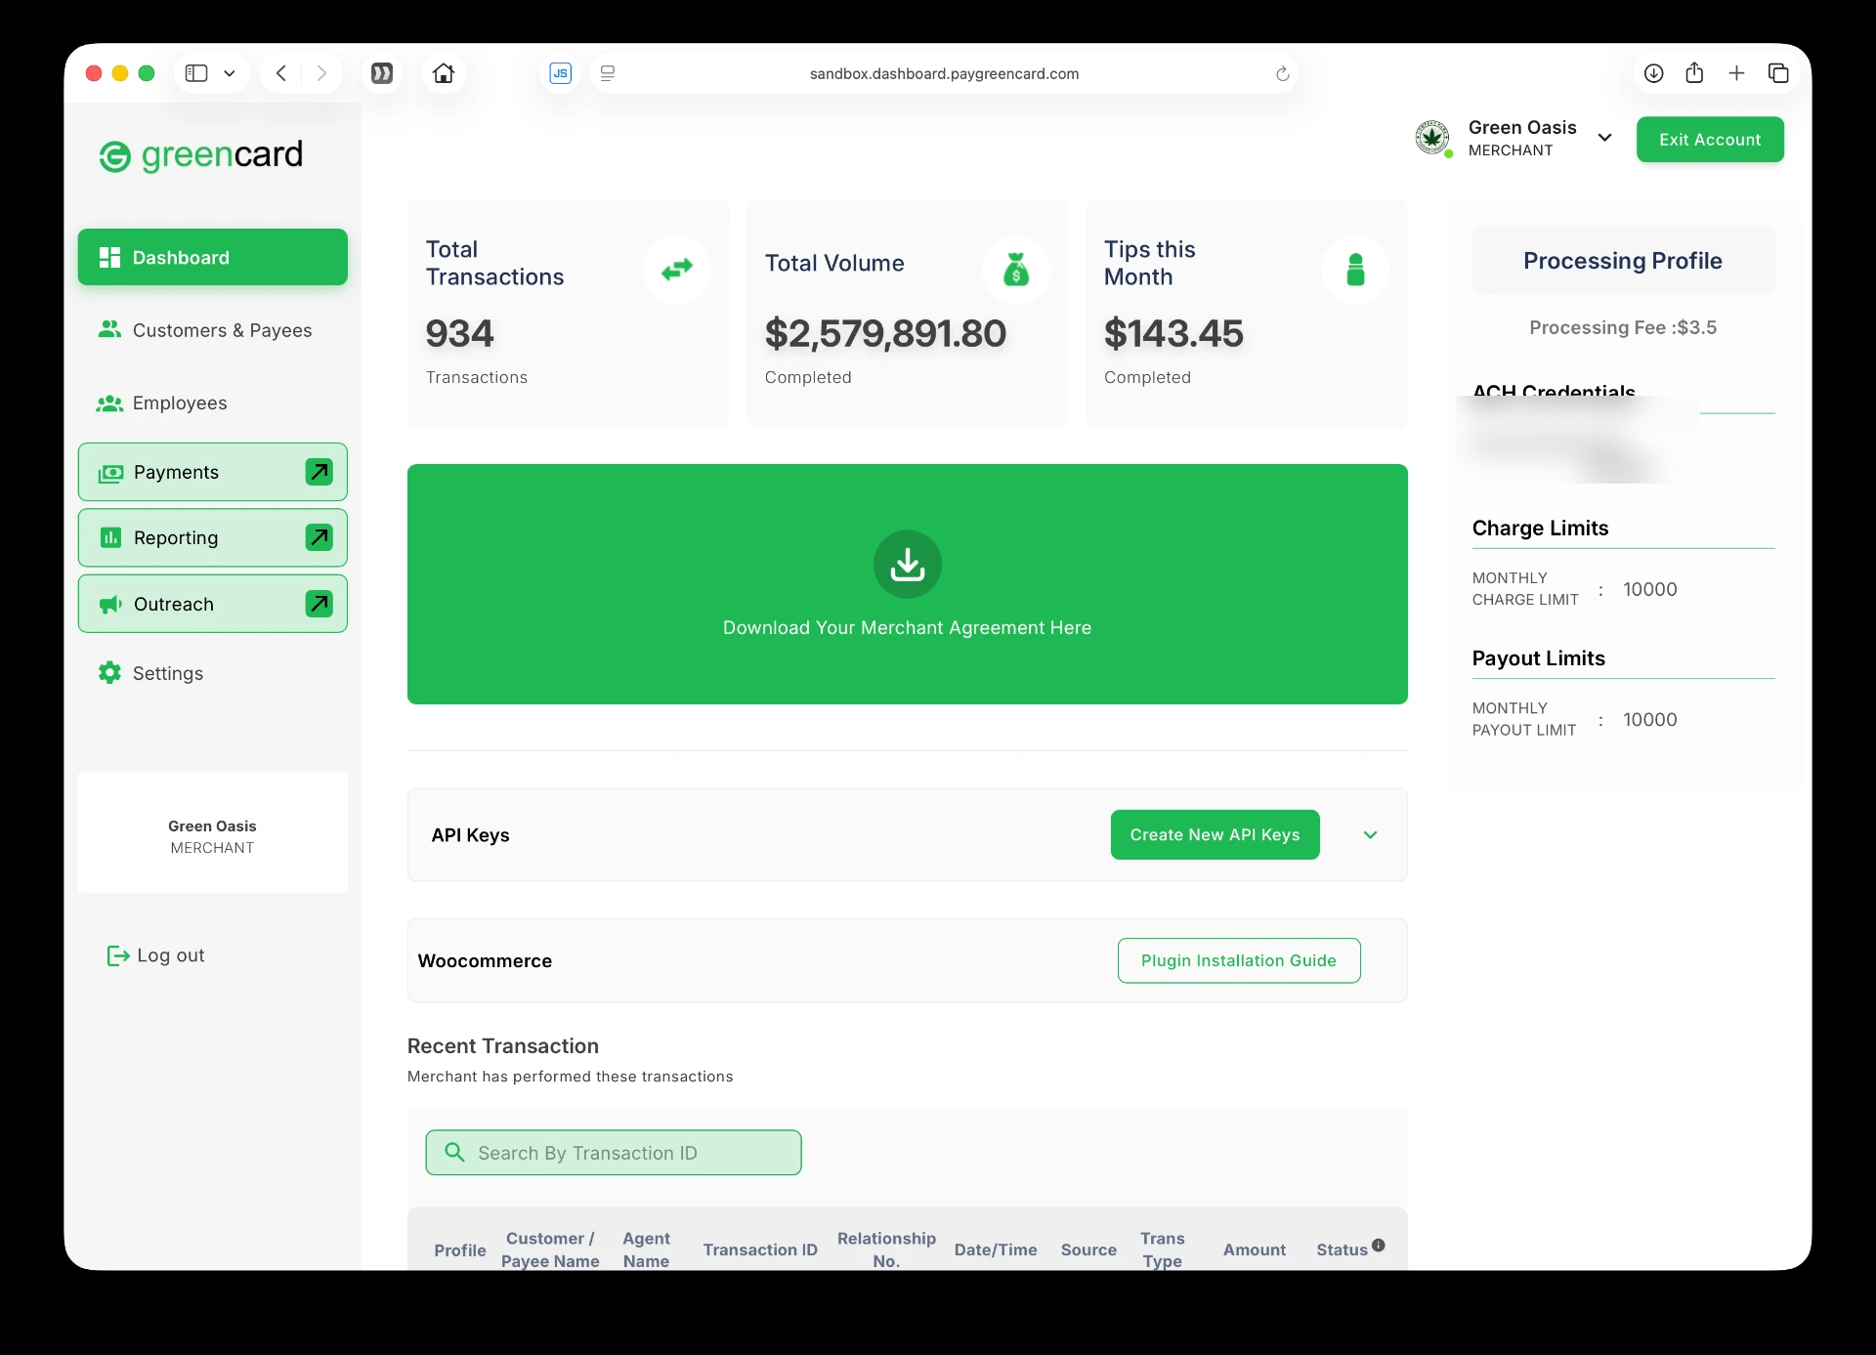Click the Tips this Month jar icon
The width and height of the screenshot is (1876, 1355).
click(1355, 269)
